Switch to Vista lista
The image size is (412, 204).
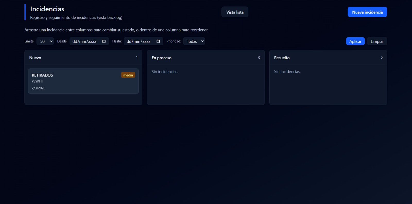pyautogui.click(x=235, y=12)
